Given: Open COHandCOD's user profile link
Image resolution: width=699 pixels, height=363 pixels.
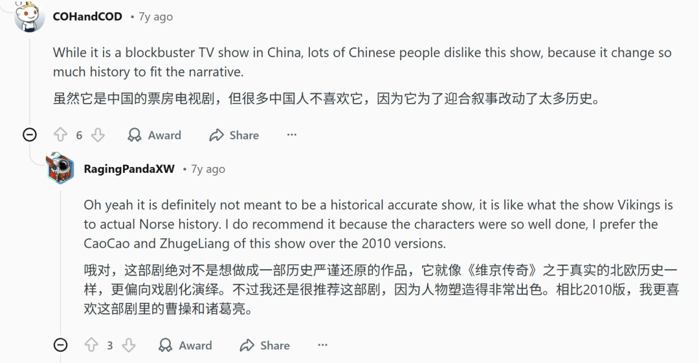Looking at the screenshot, I should pos(87,17).
